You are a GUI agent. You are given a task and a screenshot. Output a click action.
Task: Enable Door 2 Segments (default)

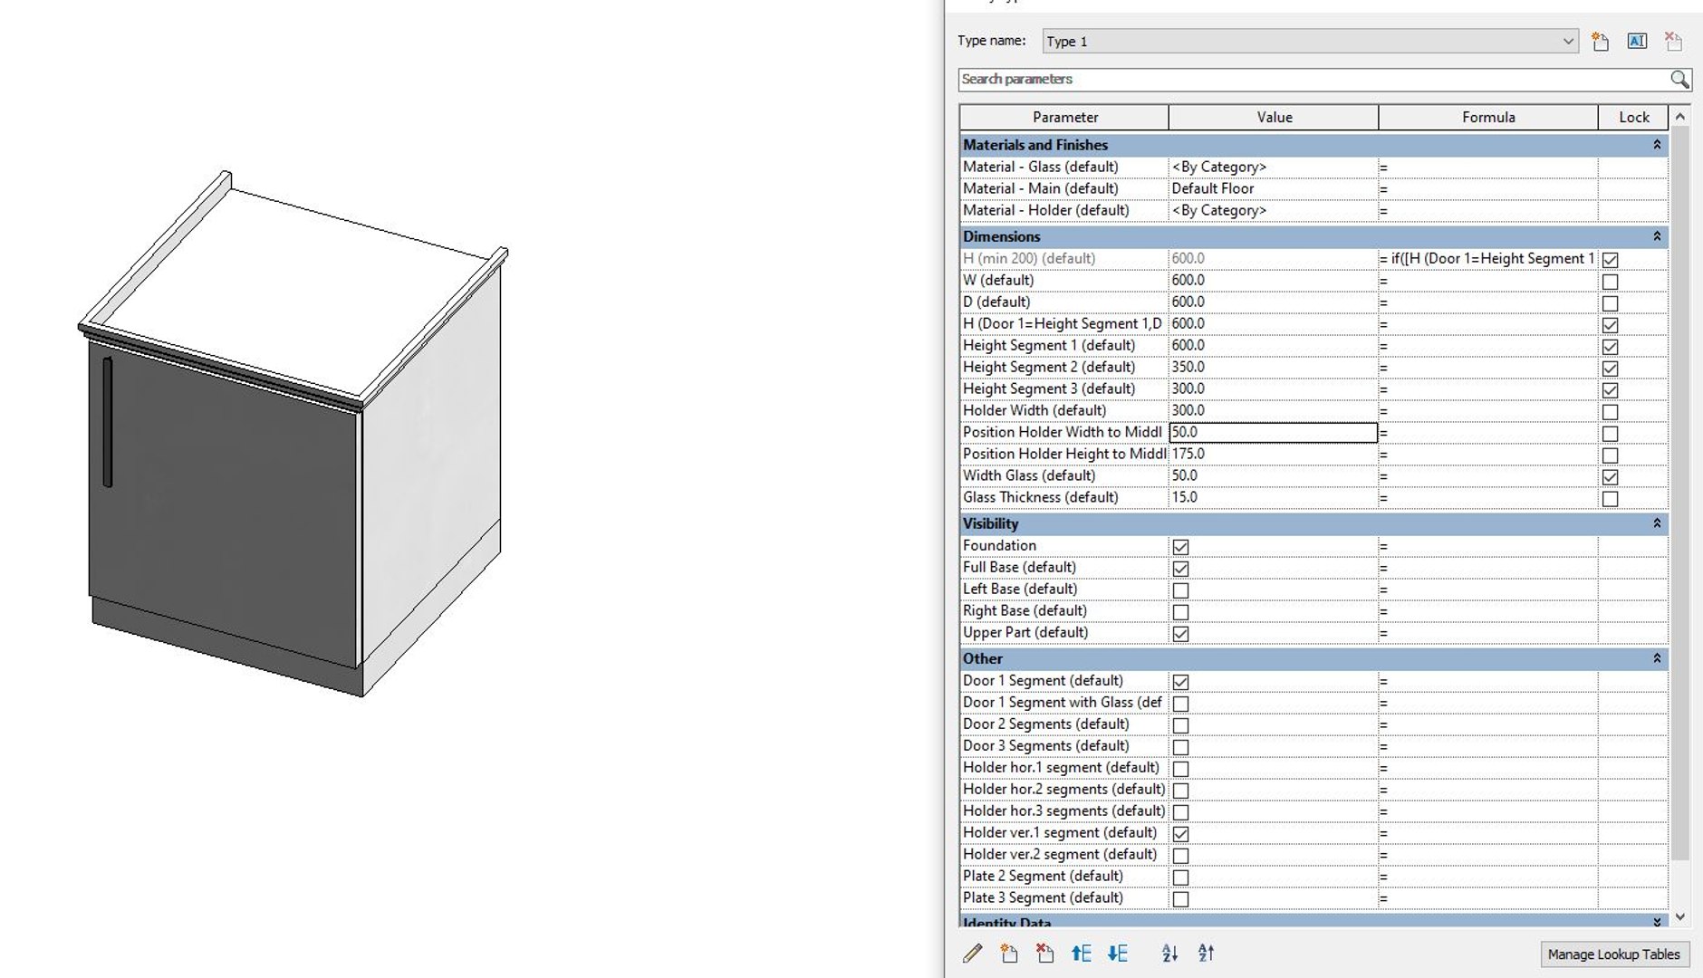point(1180,724)
